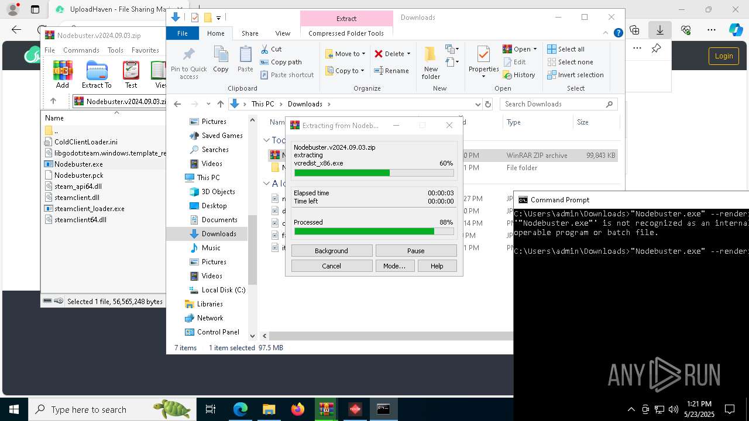Collapse the Explorer ribbon chevron
The image size is (749, 421).
point(606,33)
